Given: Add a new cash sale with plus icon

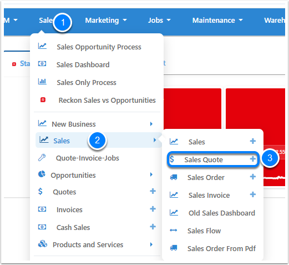Looking at the screenshot, I should coord(153,227).
